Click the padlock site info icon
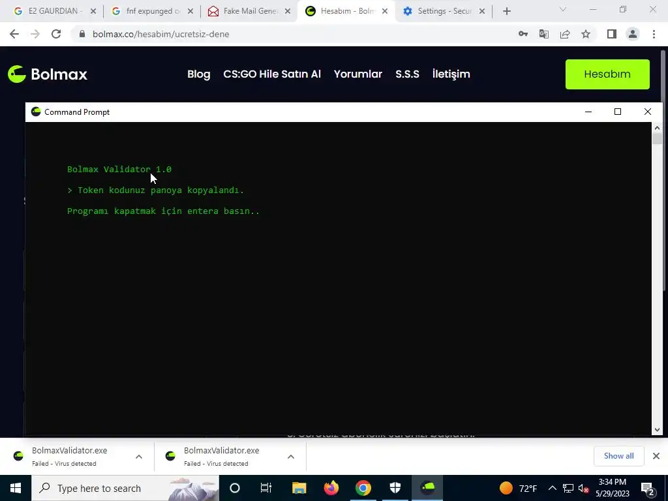Viewport: 668px width, 501px height. [82, 34]
